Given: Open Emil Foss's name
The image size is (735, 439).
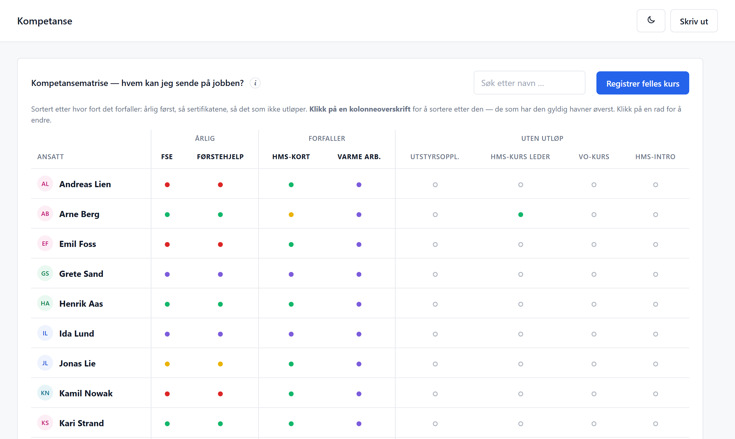Looking at the screenshot, I should click(78, 244).
